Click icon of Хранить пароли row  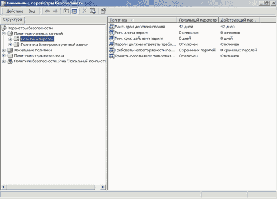click(111, 56)
